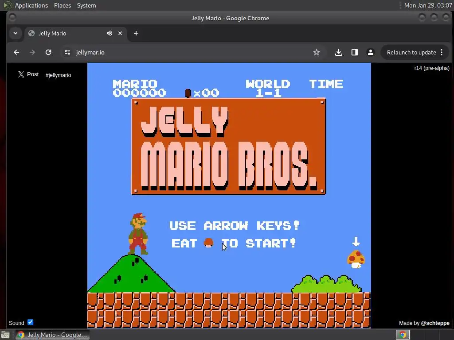Open the #jellymario hashtag link
The image size is (454, 340).
coord(58,75)
